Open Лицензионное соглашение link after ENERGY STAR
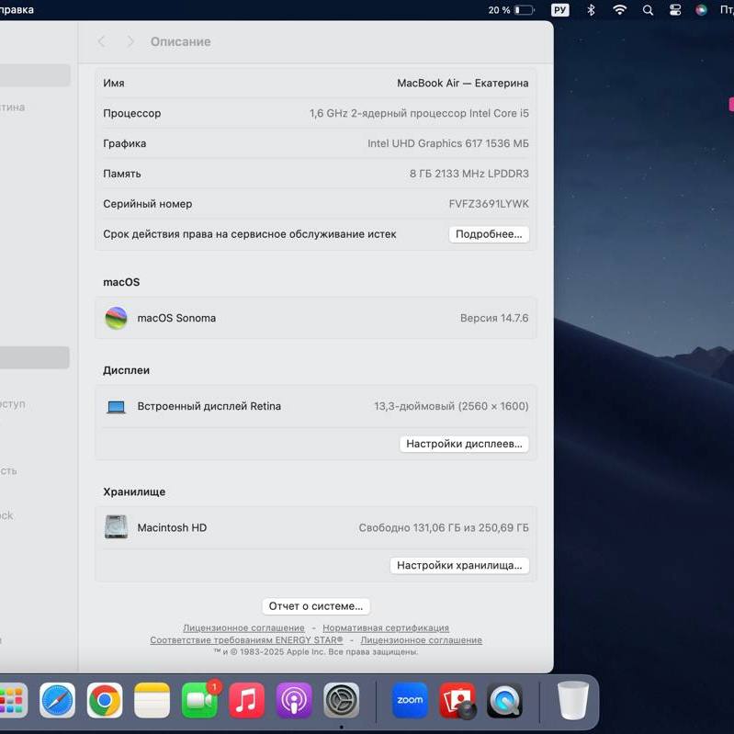 pyautogui.click(x=422, y=640)
